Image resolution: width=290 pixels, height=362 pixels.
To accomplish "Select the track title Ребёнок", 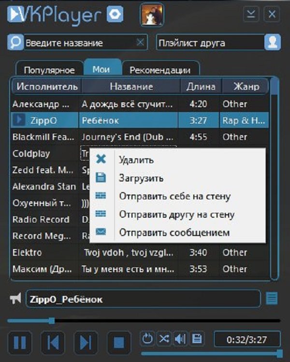I will pos(101,120).
